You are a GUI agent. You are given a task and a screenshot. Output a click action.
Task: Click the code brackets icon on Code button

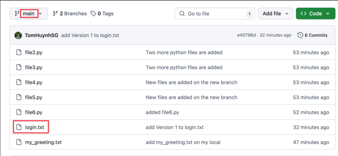point(304,14)
